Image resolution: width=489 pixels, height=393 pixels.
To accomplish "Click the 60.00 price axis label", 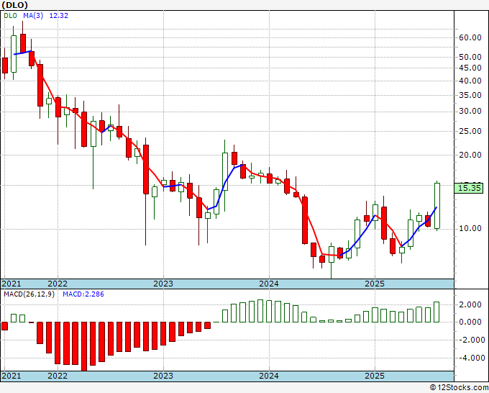I will tap(470, 37).
